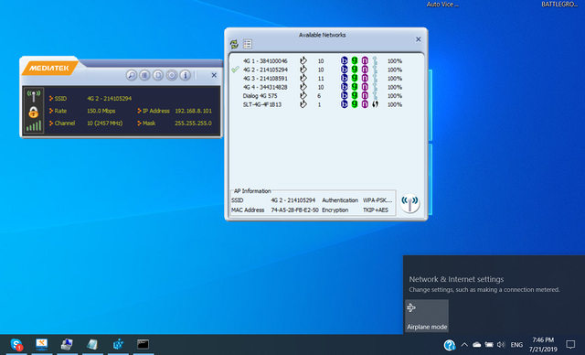Click the channel 10 (2457 MHz) value
Image resolution: width=585 pixels, height=355 pixels.
point(105,124)
